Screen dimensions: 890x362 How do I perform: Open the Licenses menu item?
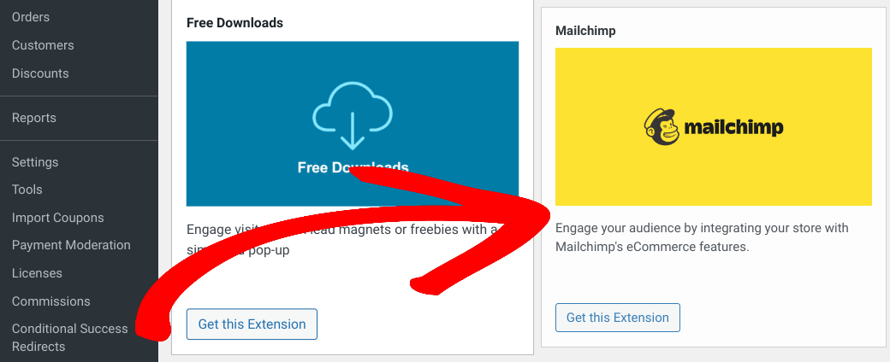tap(37, 273)
